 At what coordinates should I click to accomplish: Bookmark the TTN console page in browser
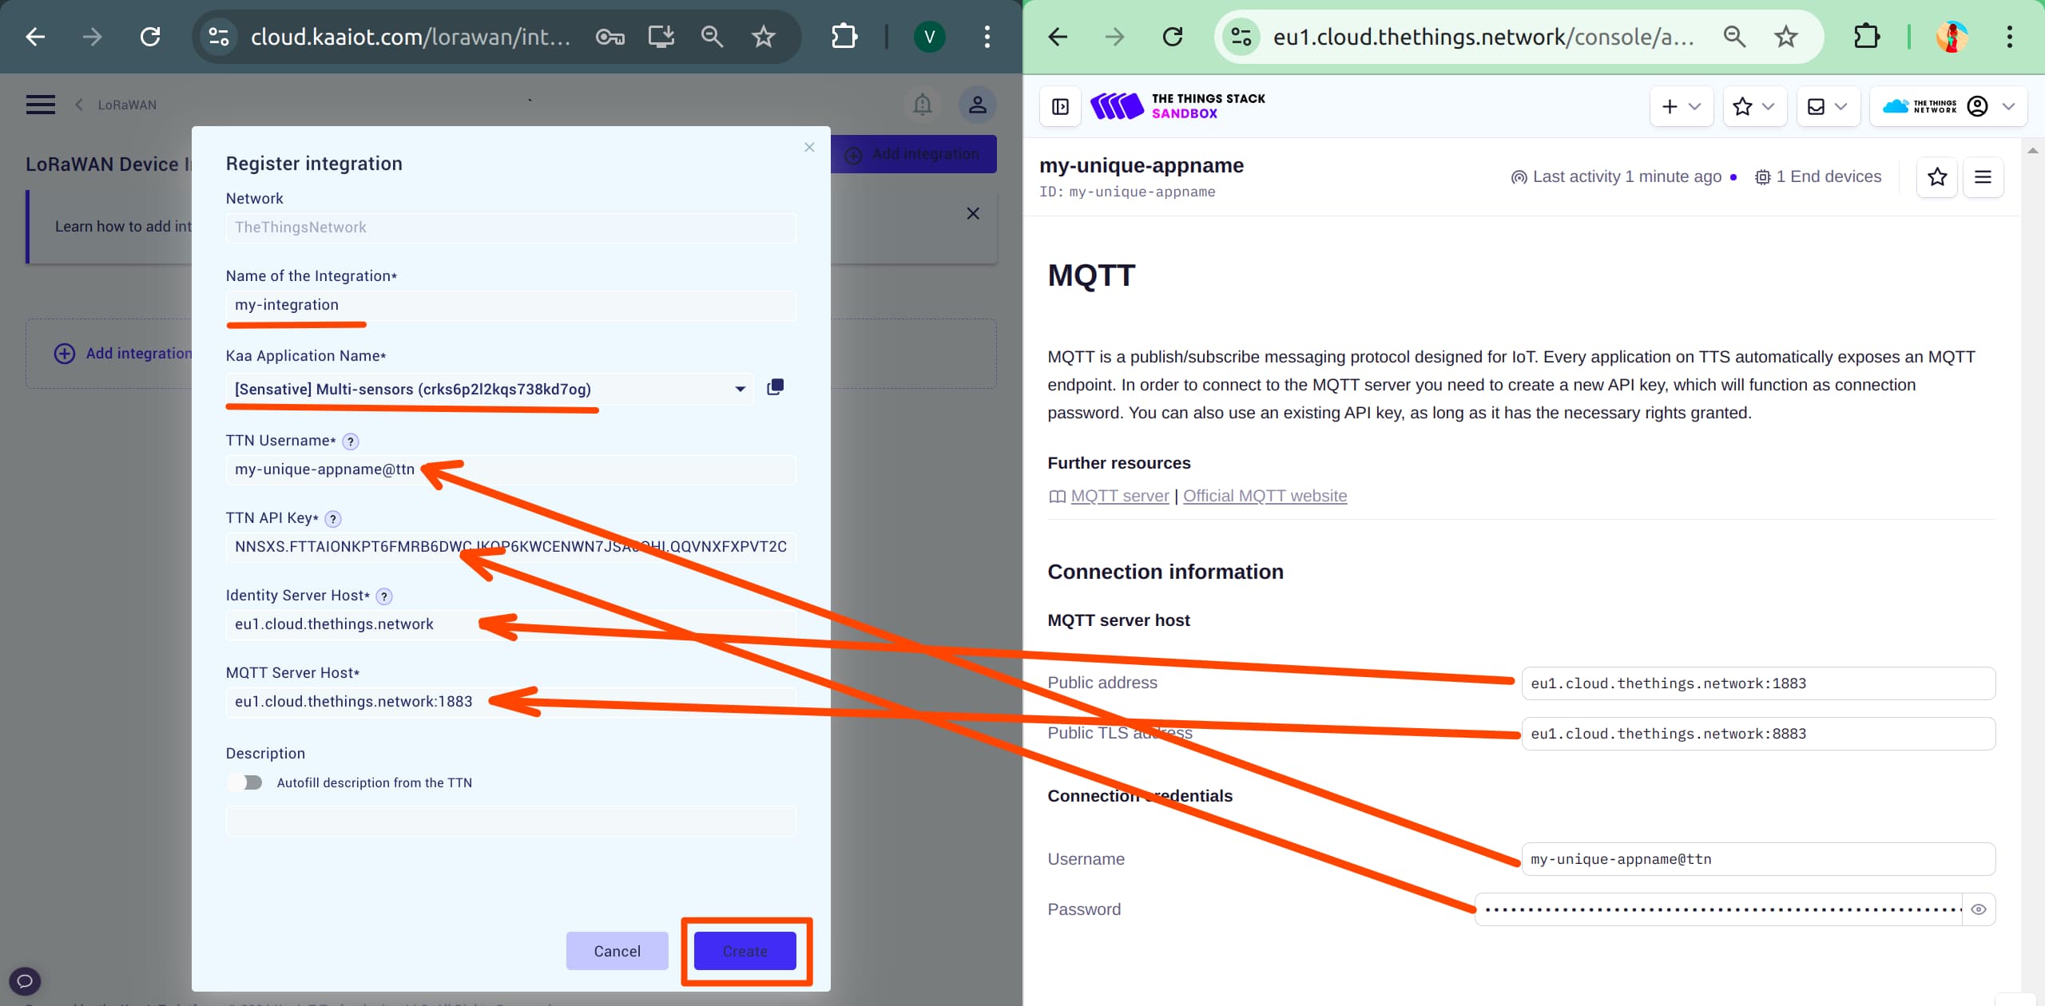(1786, 37)
